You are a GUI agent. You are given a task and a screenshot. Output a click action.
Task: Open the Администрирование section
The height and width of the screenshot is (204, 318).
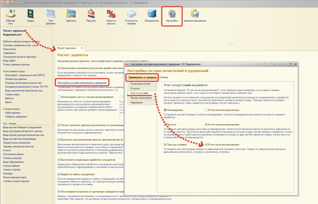[x=195, y=16]
